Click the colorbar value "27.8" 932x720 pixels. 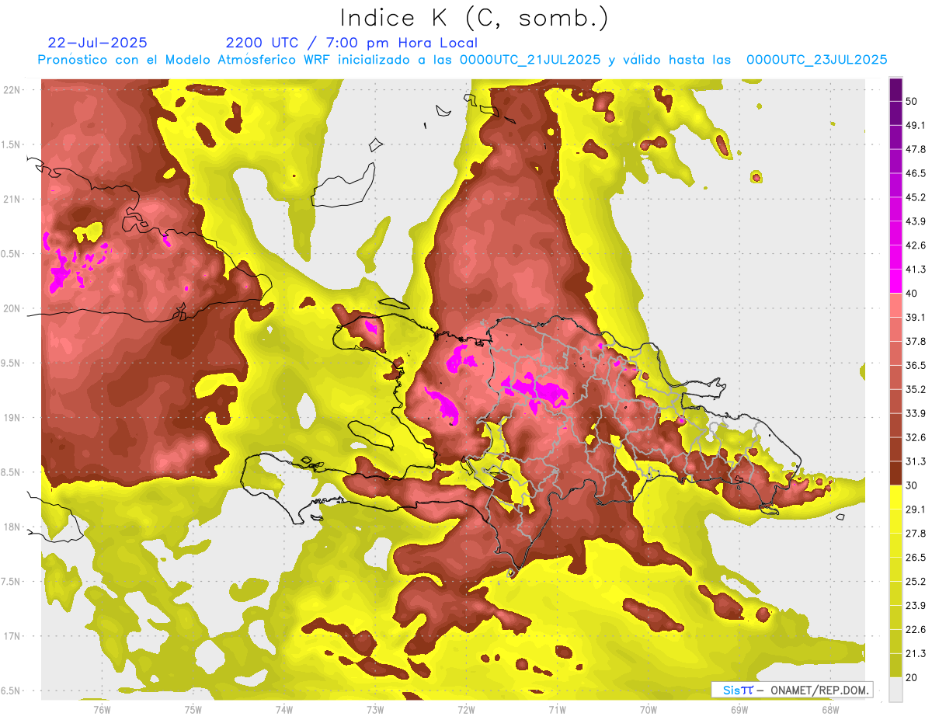916,534
